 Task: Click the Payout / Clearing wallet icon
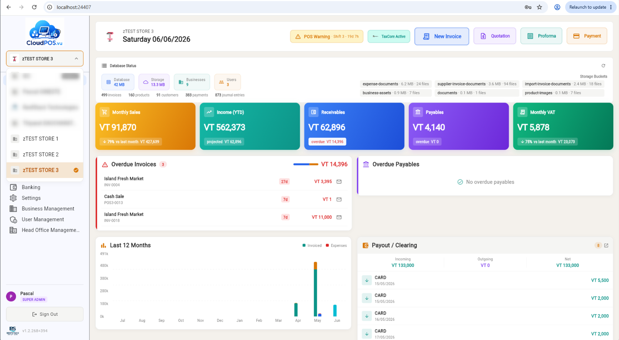tap(366, 245)
